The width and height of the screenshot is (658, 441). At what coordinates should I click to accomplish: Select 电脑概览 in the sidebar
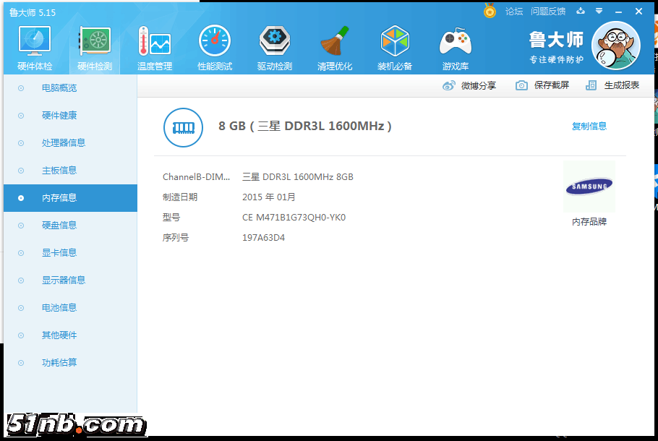click(x=59, y=88)
